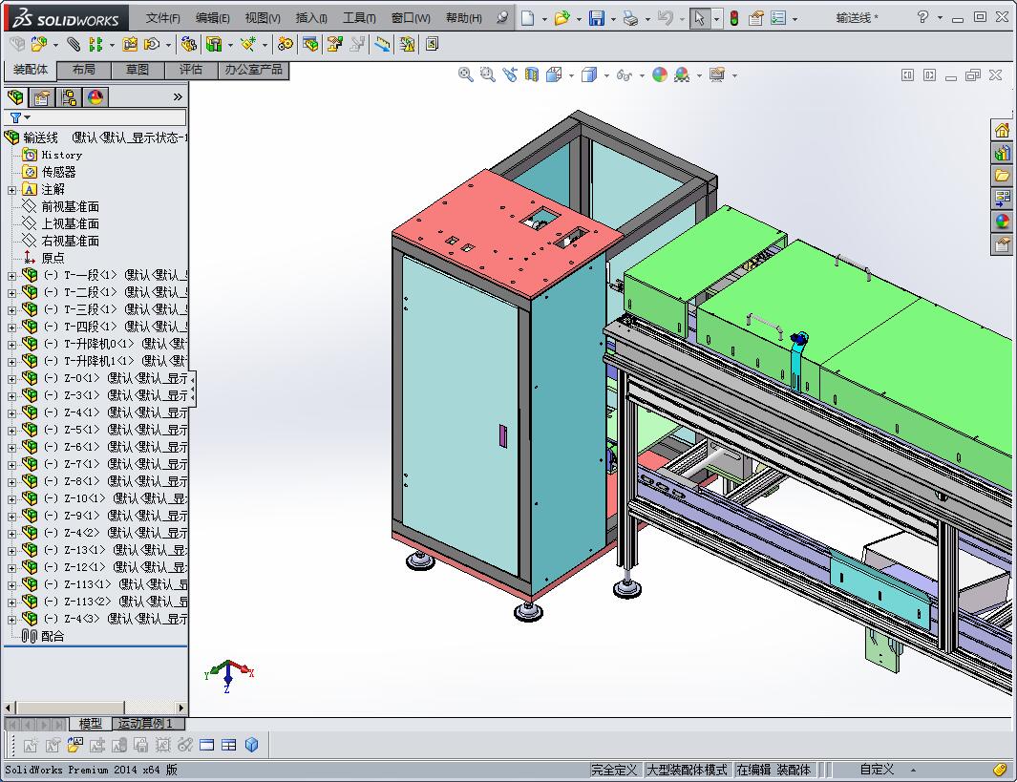Click the Zoom to Fit icon

(x=465, y=74)
